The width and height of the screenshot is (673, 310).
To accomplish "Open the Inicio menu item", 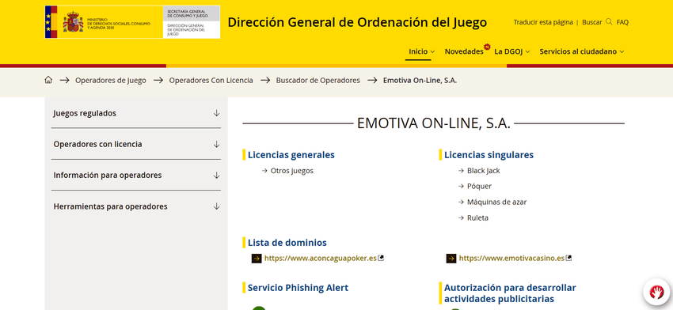I will tap(418, 51).
